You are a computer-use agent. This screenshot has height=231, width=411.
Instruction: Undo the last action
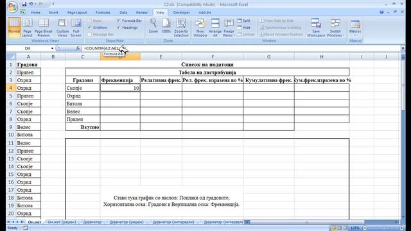31,4
